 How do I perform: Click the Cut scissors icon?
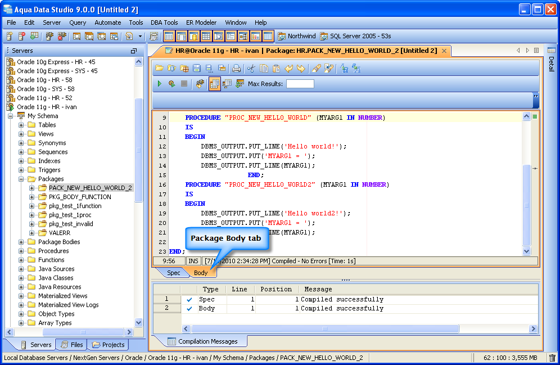(251, 68)
